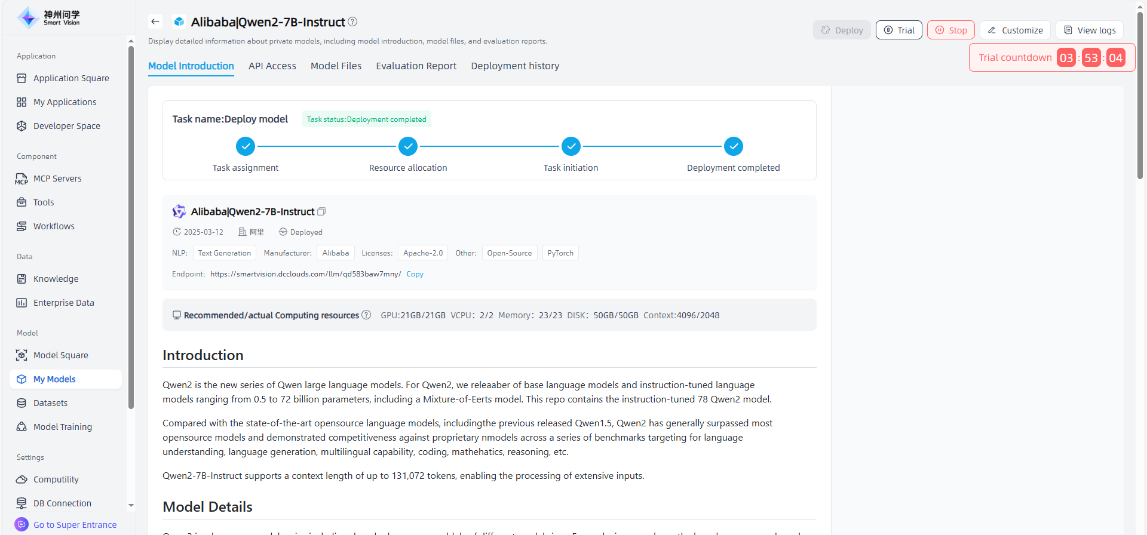This screenshot has width=1147, height=535.
Task: Switch to the API Access tab
Action: click(272, 66)
